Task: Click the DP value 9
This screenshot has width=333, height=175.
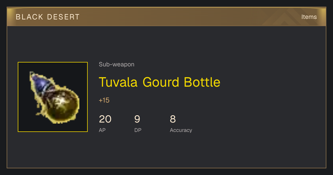Action: (137, 119)
